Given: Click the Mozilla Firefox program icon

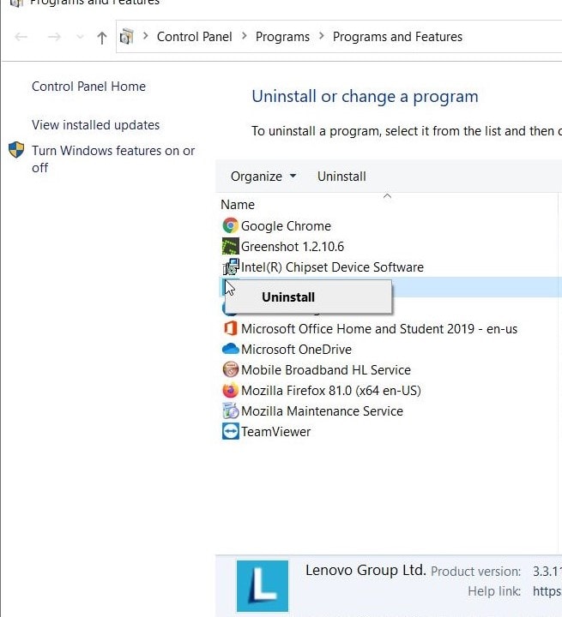Looking at the screenshot, I should tap(230, 391).
